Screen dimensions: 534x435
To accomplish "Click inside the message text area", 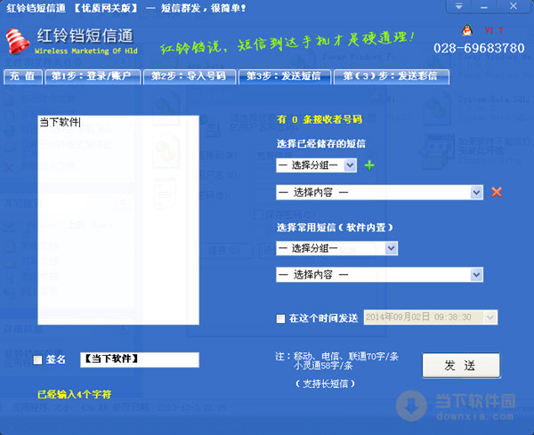I will click(x=118, y=220).
